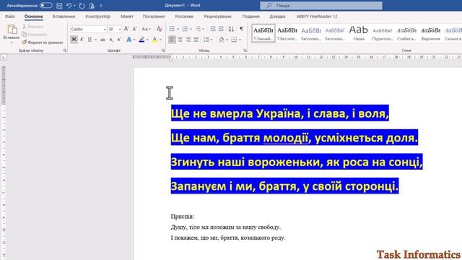Screen dimensions: 462x260
Task: Open the Файл tab
Action: coord(10,17)
